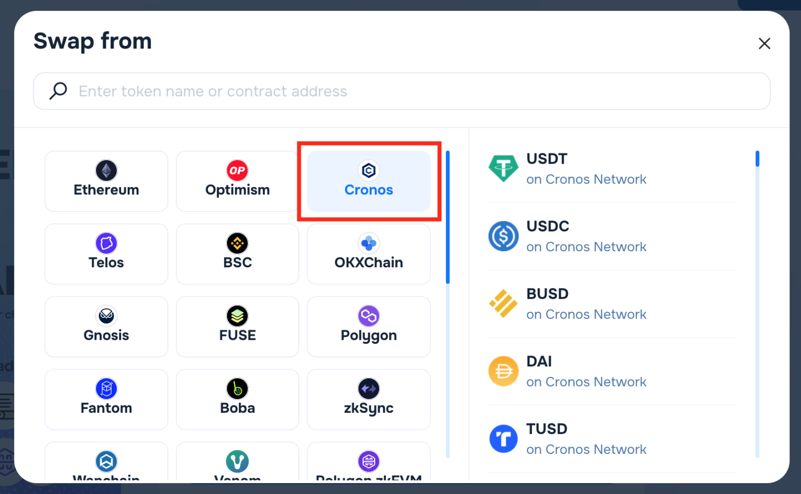
Task: Select the Optimism network icon
Action: (237, 170)
